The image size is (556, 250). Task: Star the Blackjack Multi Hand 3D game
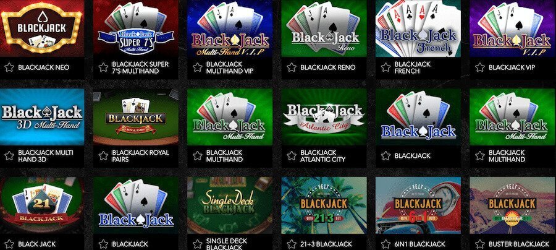tap(9, 156)
